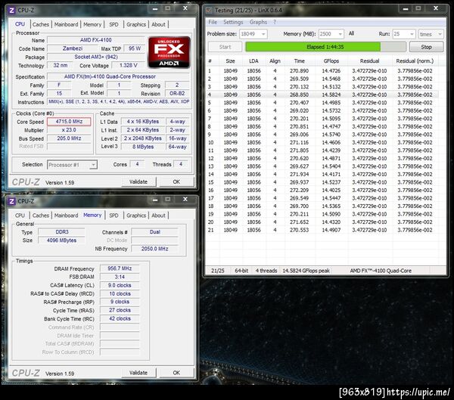The height and width of the screenshot is (400, 454).
Task: Open Caches tab in top CPU-Z window
Action: 41,25
